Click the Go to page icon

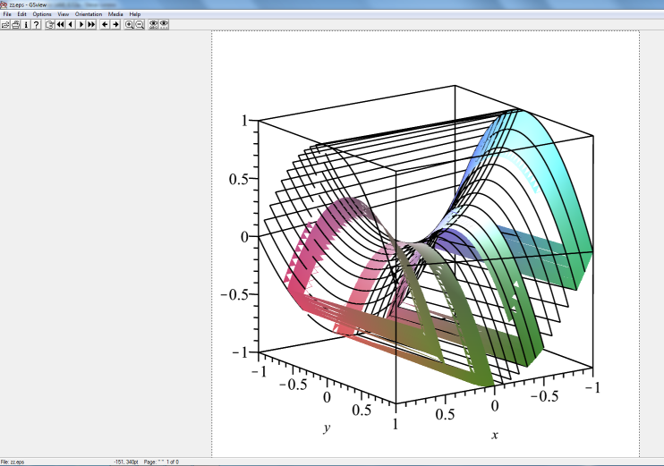tap(50, 24)
